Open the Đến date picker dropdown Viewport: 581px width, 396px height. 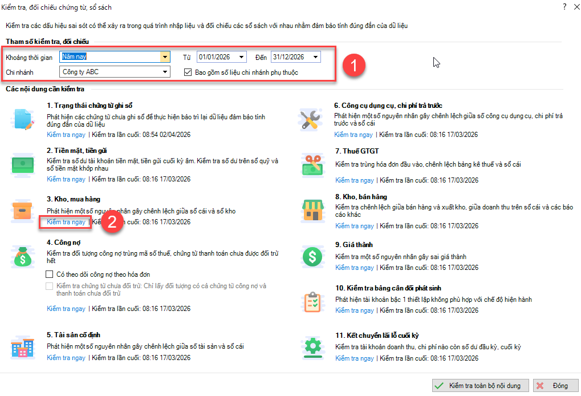click(x=315, y=56)
